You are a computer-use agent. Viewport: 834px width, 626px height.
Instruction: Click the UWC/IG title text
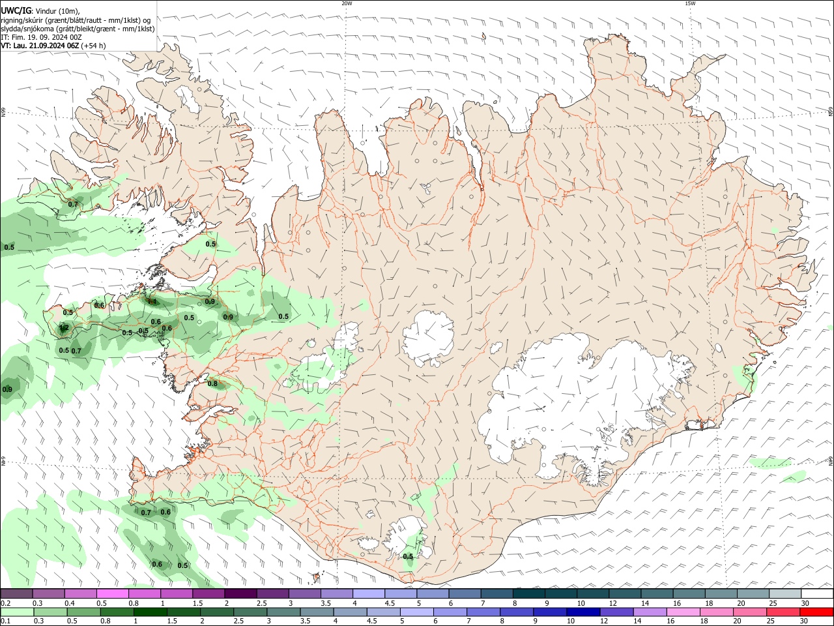point(15,10)
